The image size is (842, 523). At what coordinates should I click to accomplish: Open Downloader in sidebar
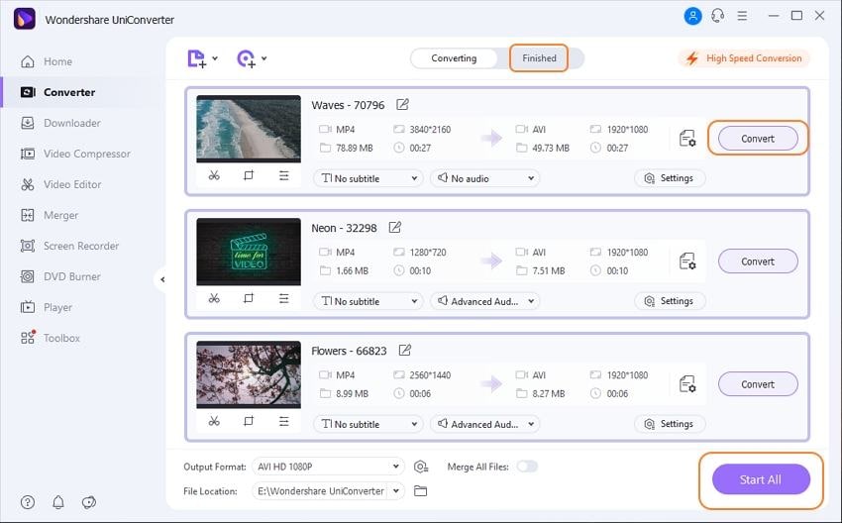click(x=60, y=123)
